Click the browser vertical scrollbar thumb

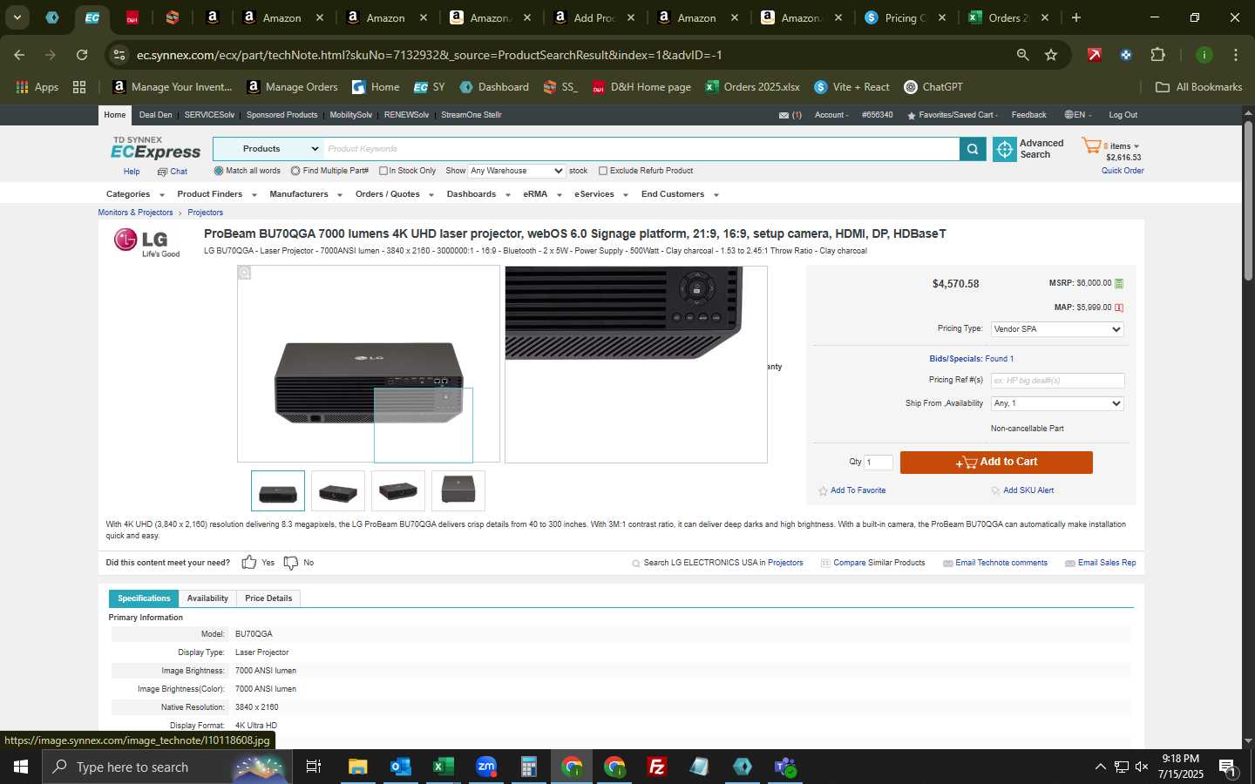click(1248, 200)
